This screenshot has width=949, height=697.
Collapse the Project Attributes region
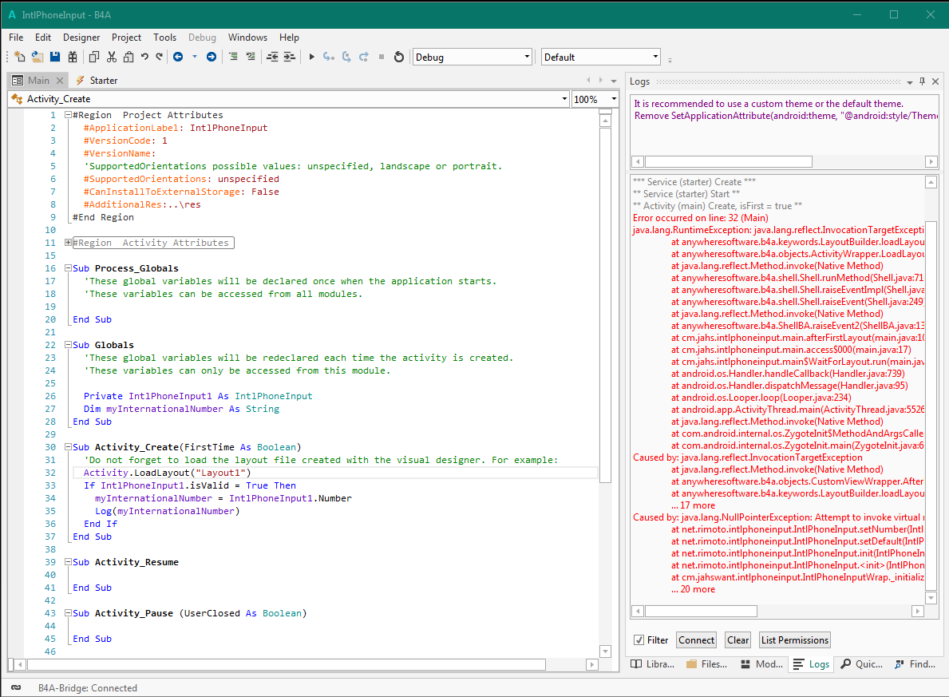(x=68, y=115)
